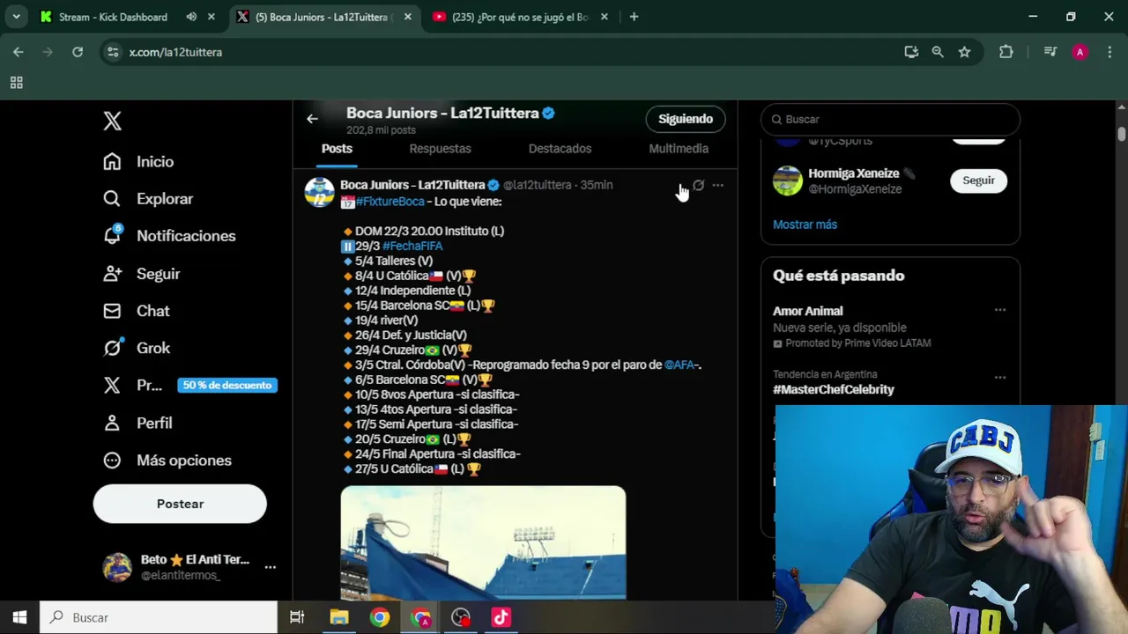The width and height of the screenshot is (1128, 634).
Task: Go to Perfil page
Action: click(x=137, y=423)
